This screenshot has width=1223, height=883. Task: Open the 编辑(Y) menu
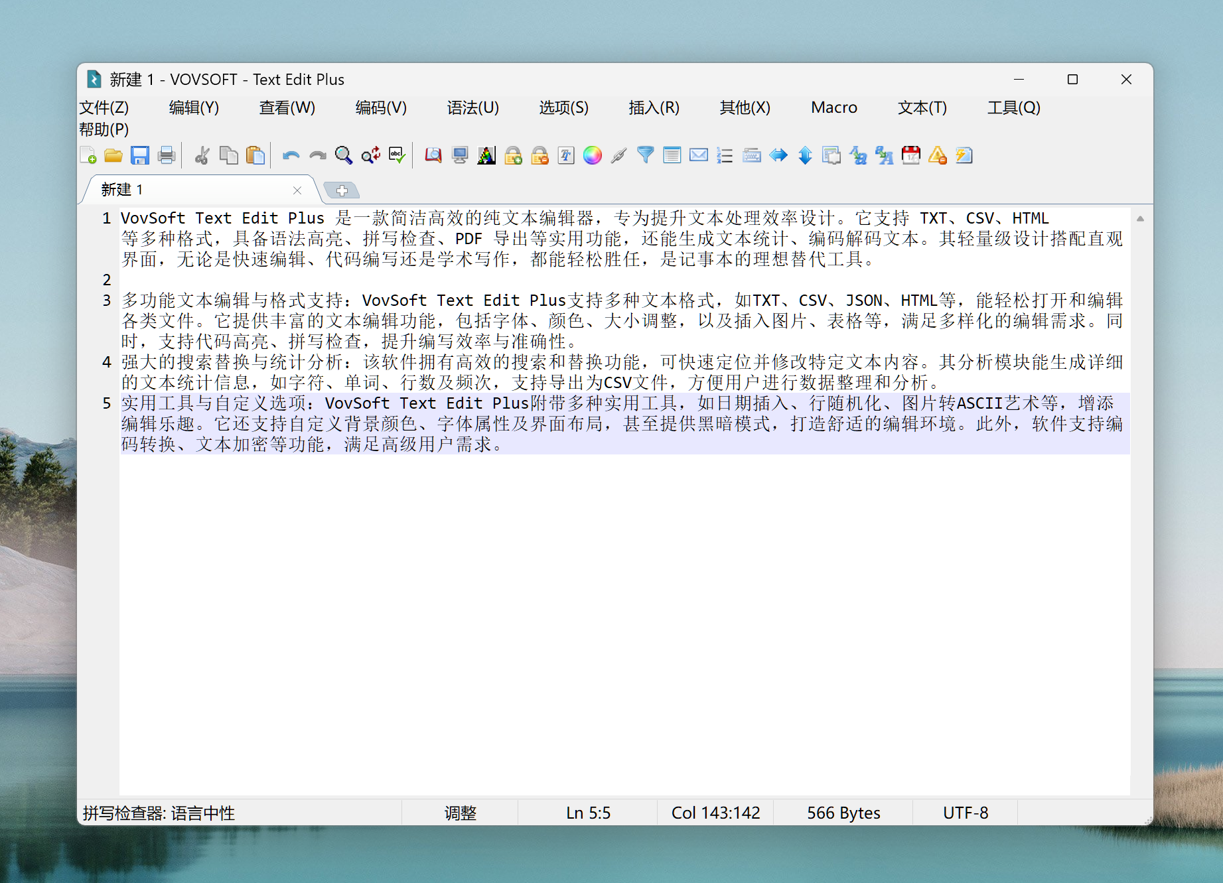click(x=194, y=107)
